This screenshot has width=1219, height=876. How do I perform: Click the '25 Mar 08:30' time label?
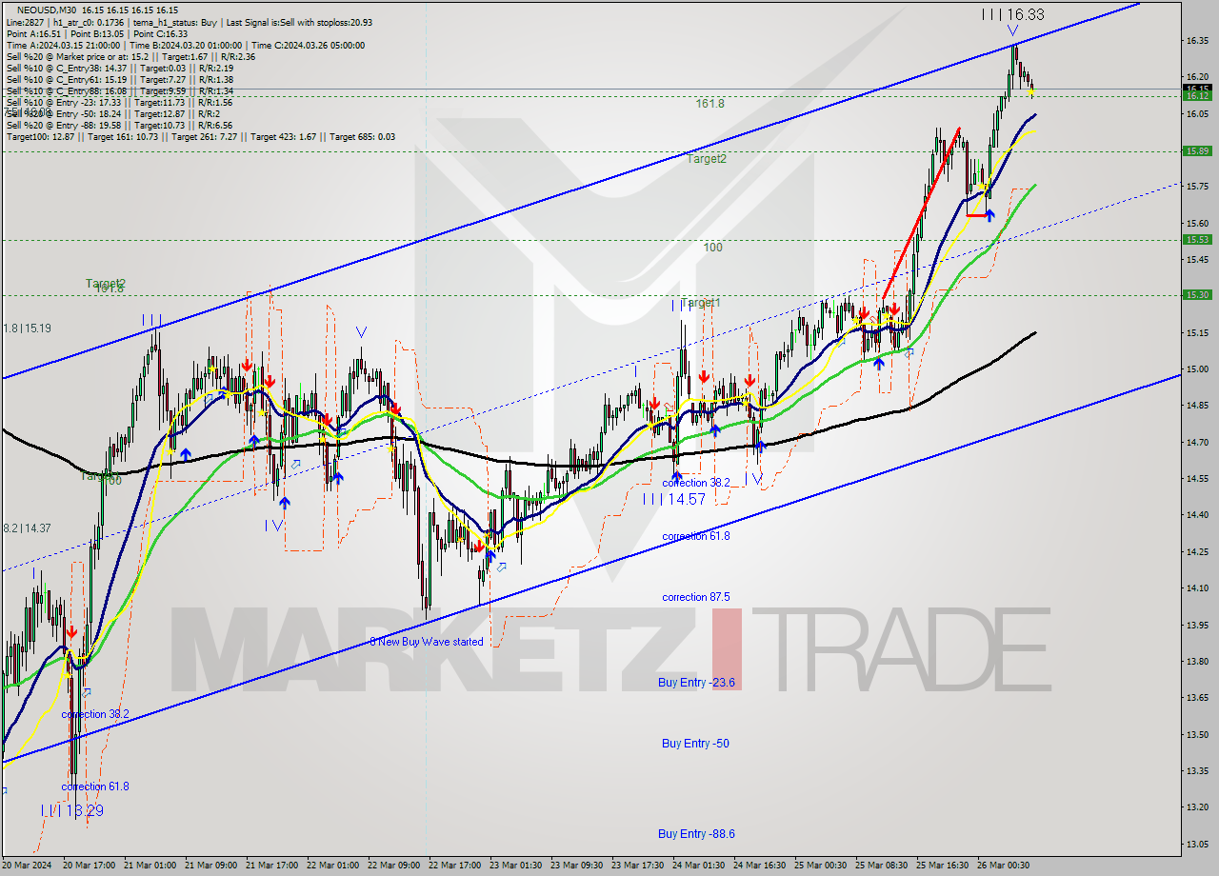tap(882, 866)
